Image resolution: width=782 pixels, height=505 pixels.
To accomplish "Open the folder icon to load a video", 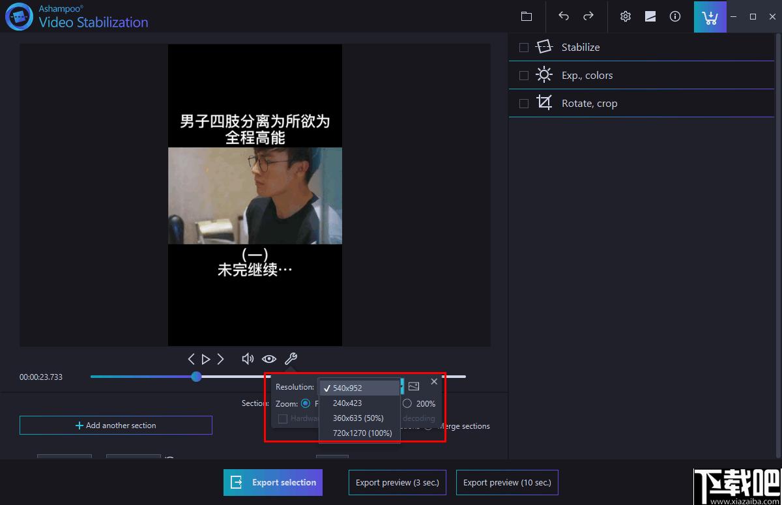I will click(x=527, y=16).
